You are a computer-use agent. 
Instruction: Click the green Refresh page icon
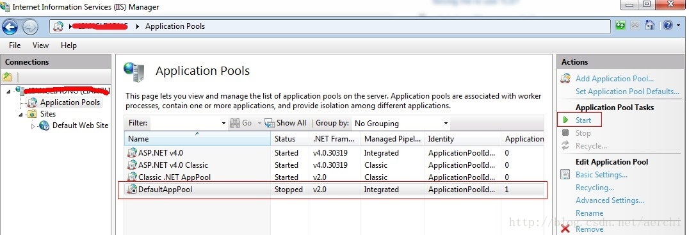(620, 26)
